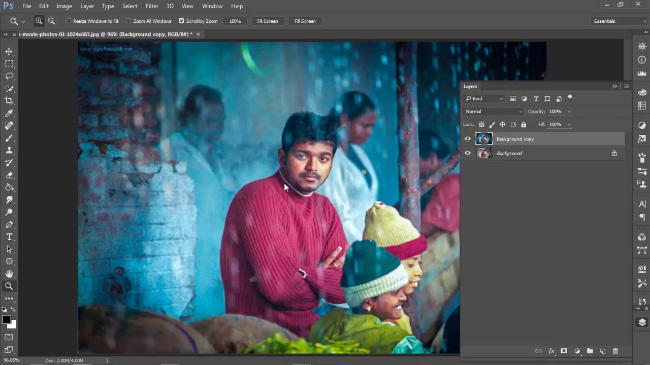The width and height of the screenshot is (650, 365).
Task: Open the Image menu
Action: point(64,6)
